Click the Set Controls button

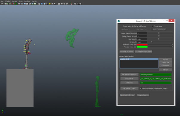pos(129,79)
